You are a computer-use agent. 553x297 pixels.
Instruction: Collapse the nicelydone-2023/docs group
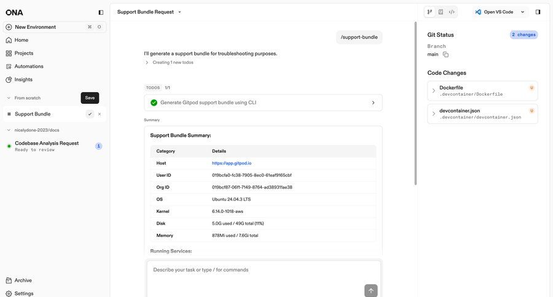pos(9,130)
